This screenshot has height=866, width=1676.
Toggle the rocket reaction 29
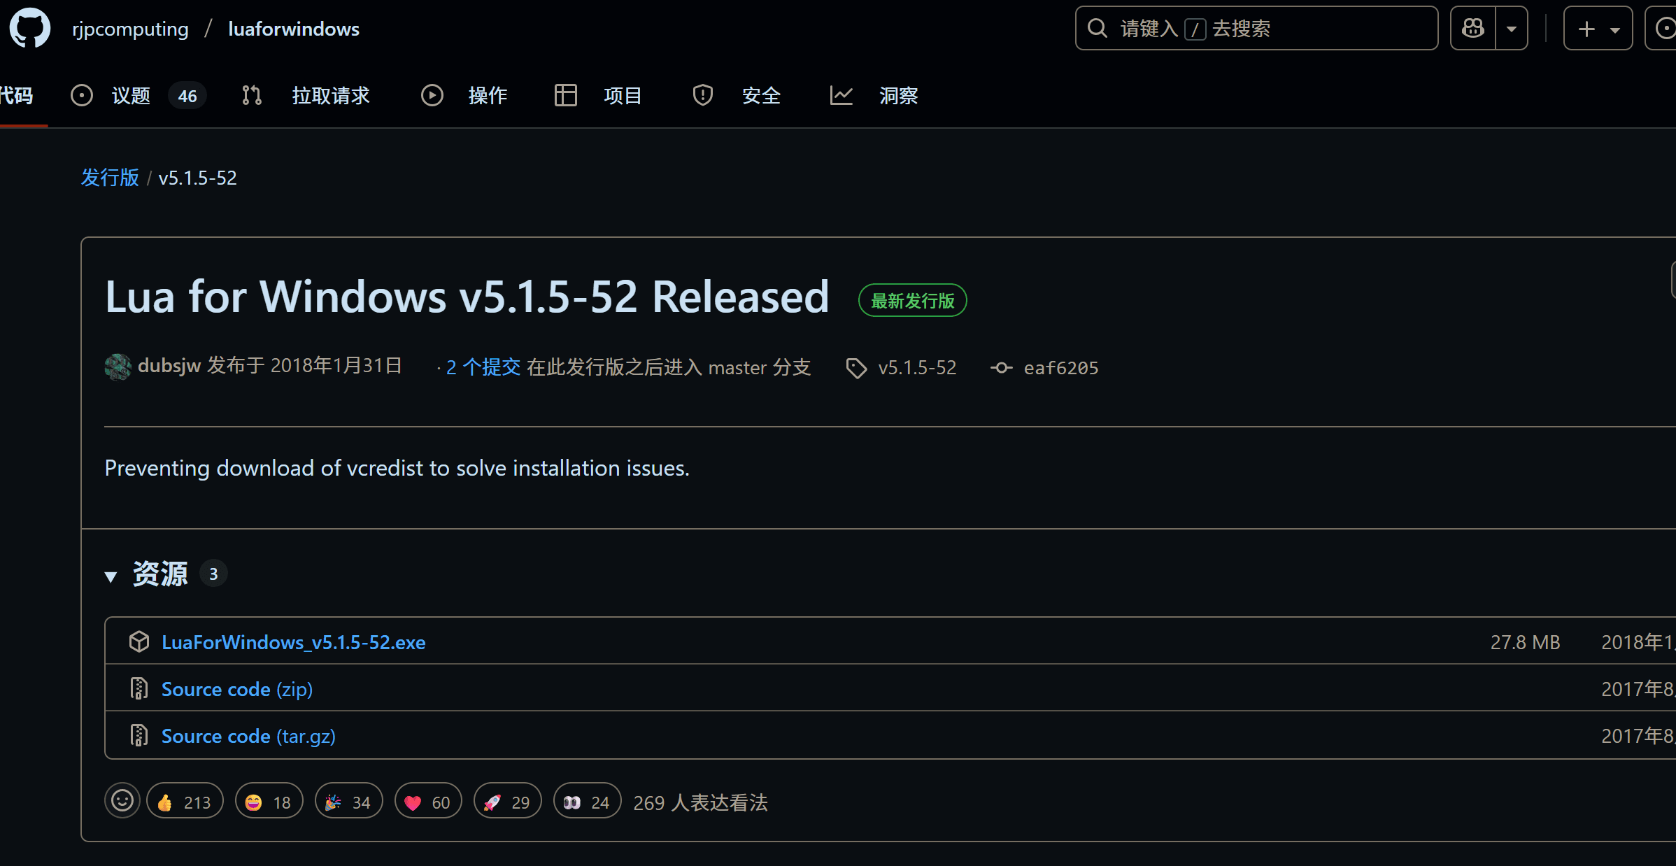click(x=507, y=802)
